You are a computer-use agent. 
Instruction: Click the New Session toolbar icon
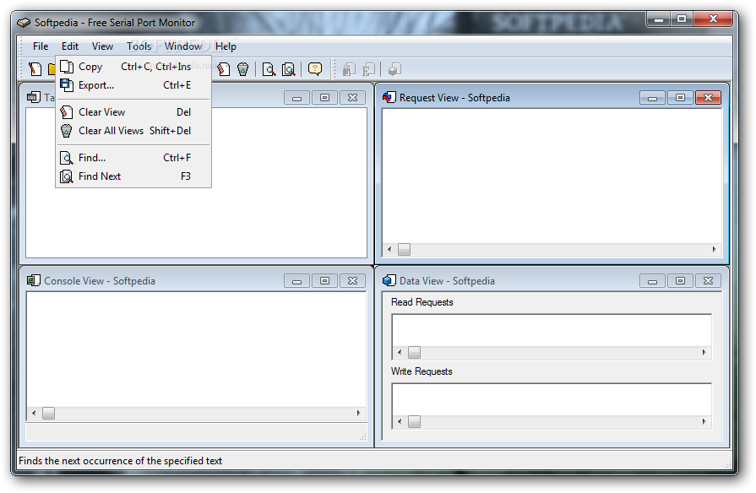[35, 69]
